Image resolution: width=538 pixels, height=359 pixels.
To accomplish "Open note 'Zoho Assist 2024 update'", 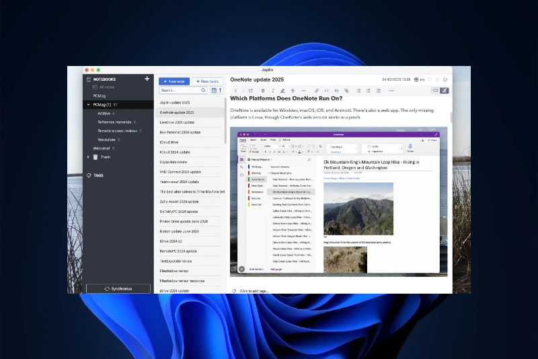I will point(190,201).
